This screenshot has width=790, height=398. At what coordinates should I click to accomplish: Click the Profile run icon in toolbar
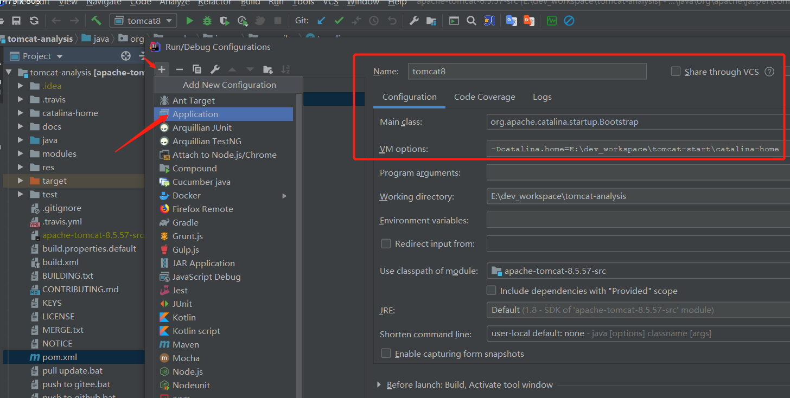[243, 21]
